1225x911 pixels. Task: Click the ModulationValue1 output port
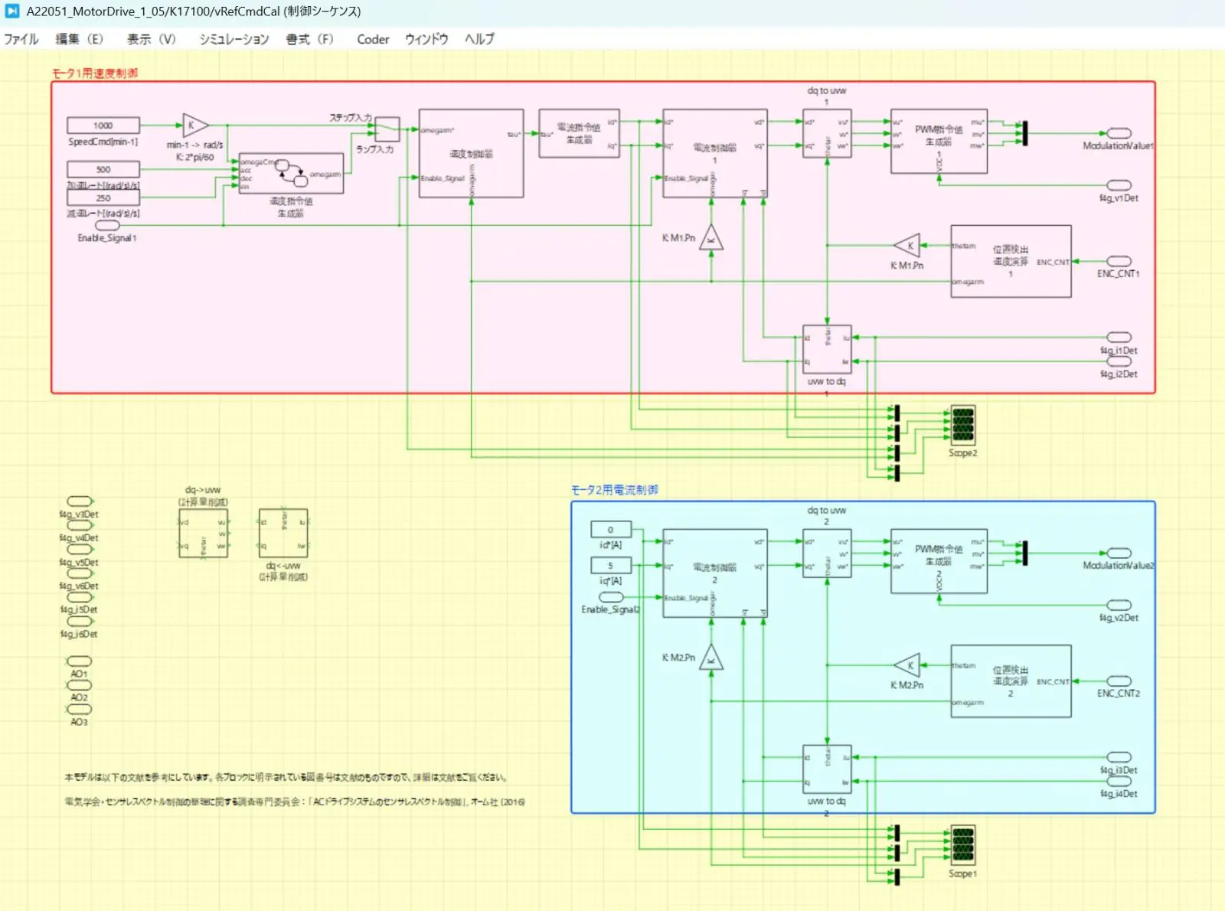[1119, 133]
